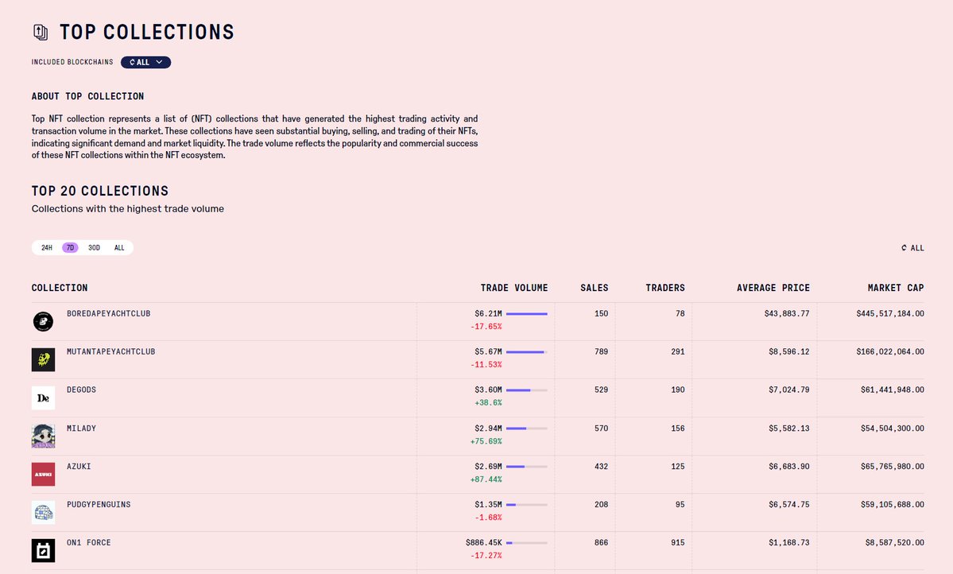Click the $166,022,064.00 market cap
Screen dimensions: 953x574
(890, 351)
